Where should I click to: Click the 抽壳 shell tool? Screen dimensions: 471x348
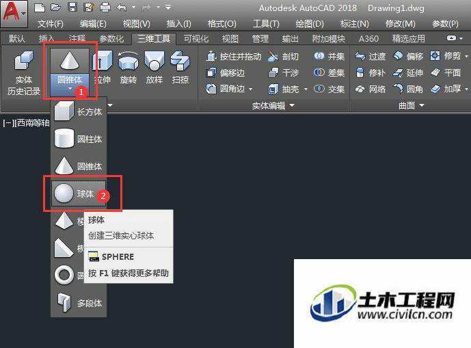[x=283, y=89]
